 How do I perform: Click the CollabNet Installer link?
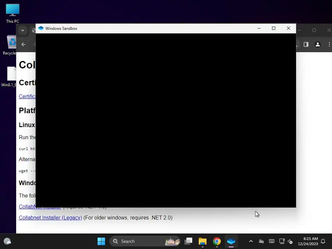point(40,207)
